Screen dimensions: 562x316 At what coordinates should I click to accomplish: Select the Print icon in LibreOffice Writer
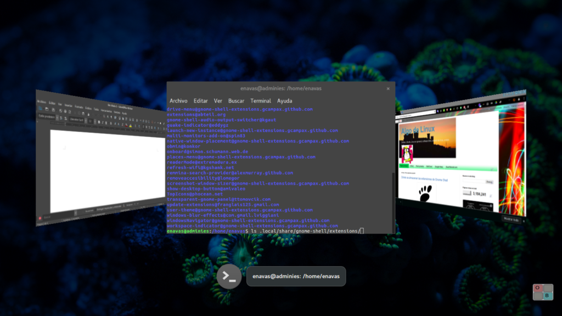pos(65,111)
